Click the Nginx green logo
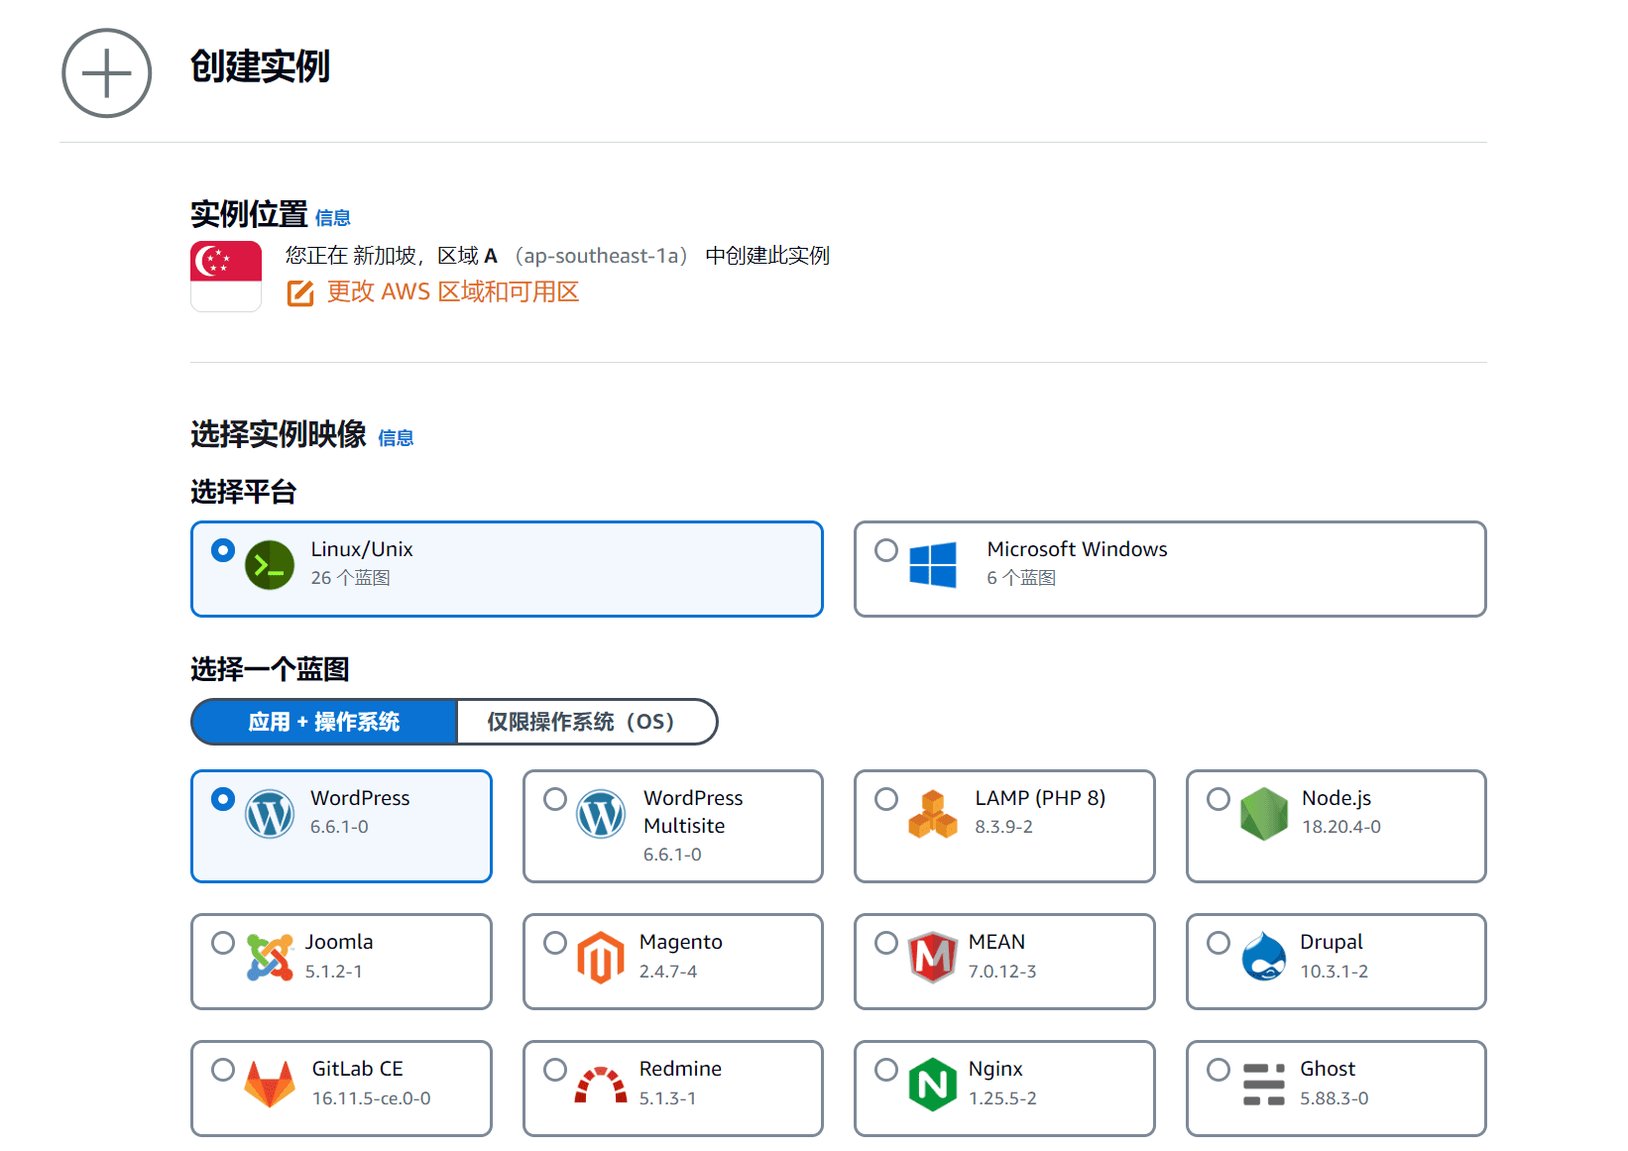Screen dimensions: 1628x1151 pyautogui.click(x=933, y=1084)
